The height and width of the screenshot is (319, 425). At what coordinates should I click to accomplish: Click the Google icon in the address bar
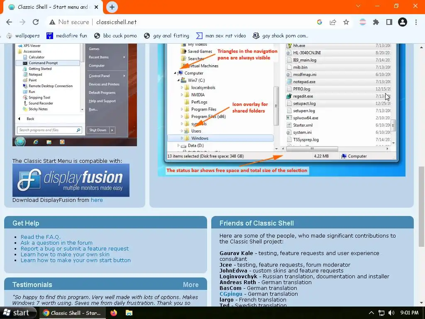320,22
